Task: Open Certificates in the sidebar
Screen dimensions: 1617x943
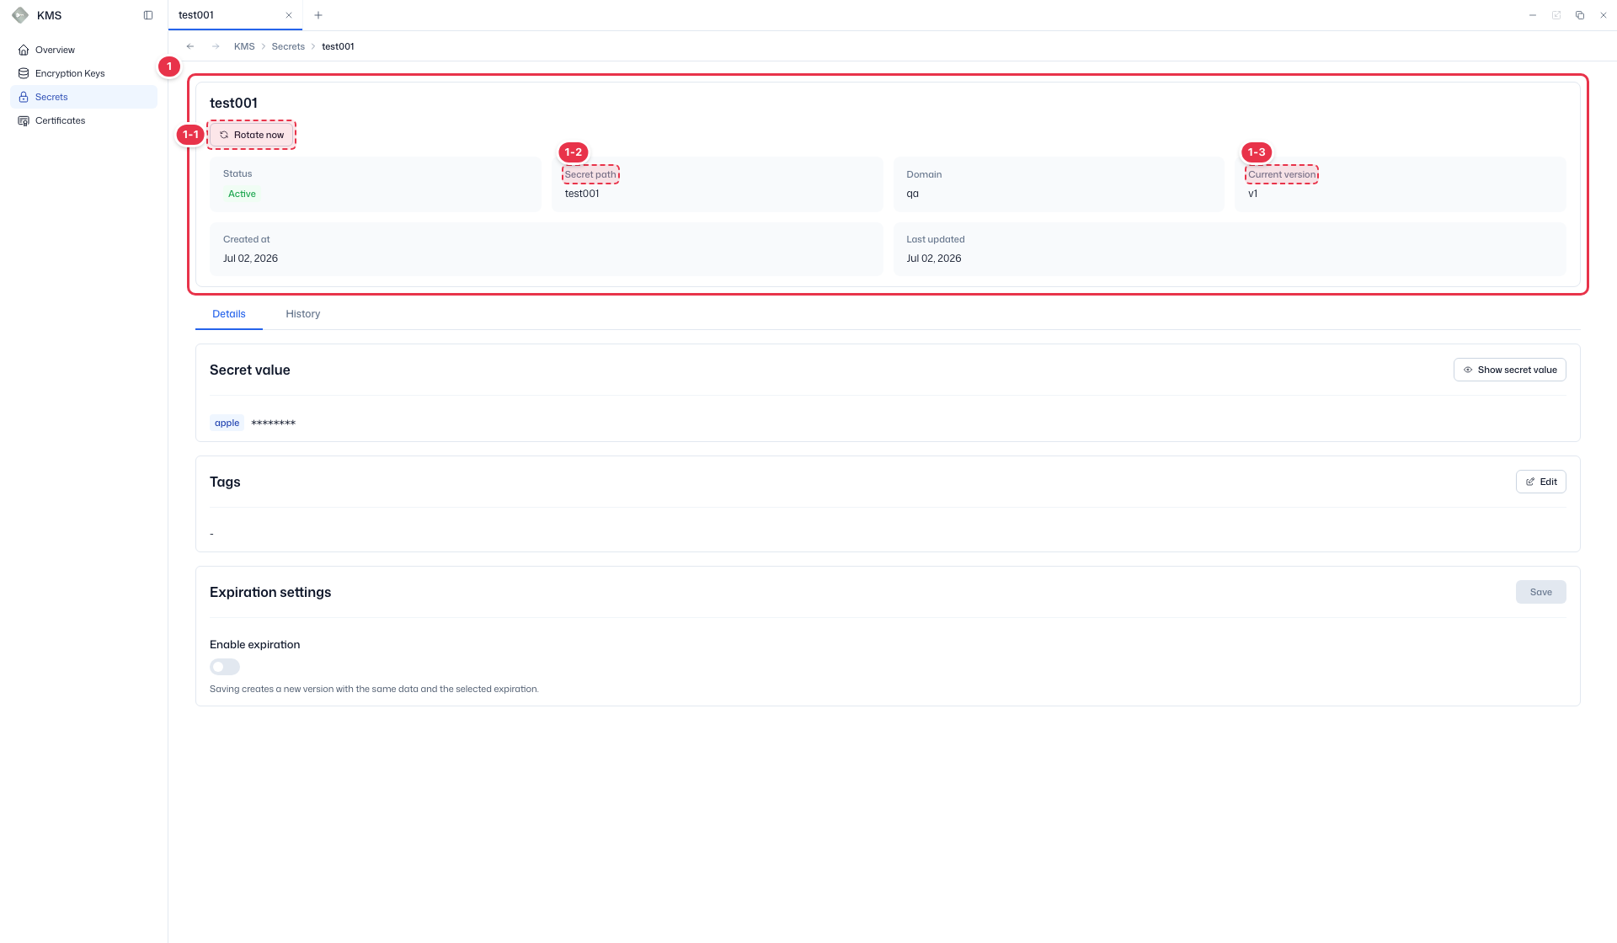Action: click(83, 120)
